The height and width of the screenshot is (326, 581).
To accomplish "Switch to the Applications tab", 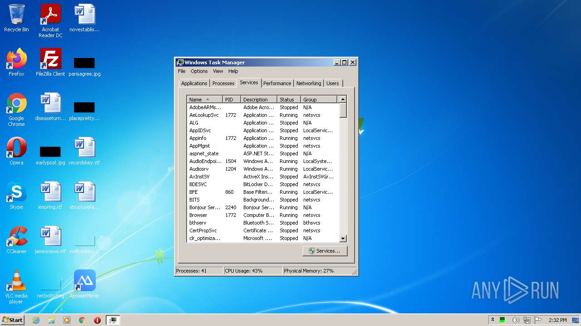I will 194,83.
